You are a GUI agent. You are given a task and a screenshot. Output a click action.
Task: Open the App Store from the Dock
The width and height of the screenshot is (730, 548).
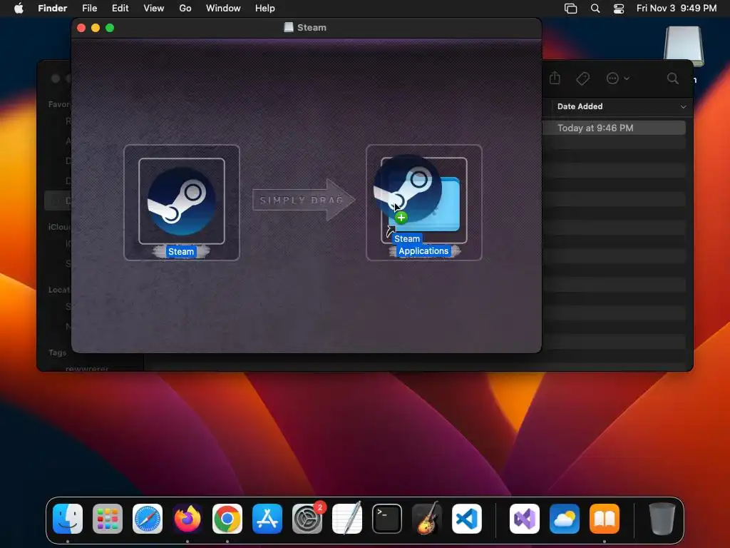(x=267, y=519)
